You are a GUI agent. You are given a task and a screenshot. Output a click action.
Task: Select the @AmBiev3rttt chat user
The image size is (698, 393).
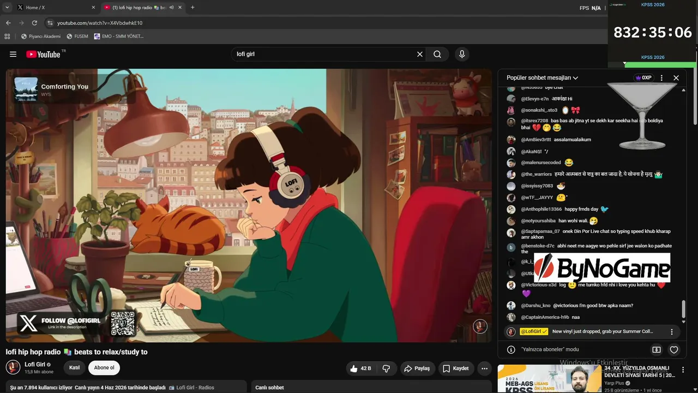click(x=536, y=140)
